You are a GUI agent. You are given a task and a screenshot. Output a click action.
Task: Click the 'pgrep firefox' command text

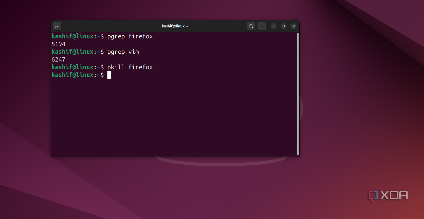(130, 36)
